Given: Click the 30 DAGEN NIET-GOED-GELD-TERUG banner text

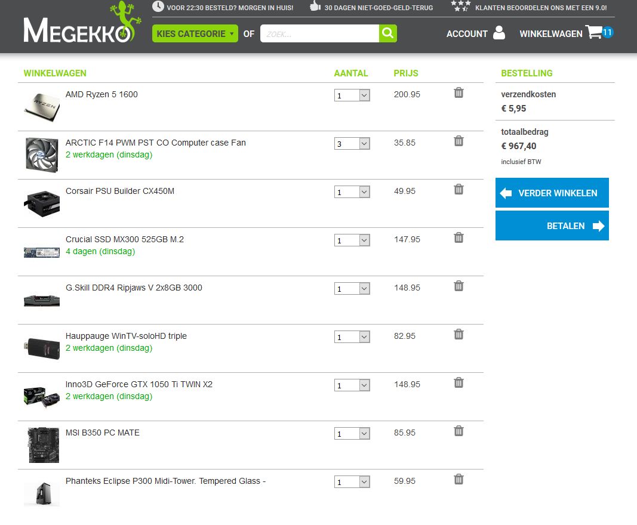Looking at the screenshot, I should pos(378,8).
